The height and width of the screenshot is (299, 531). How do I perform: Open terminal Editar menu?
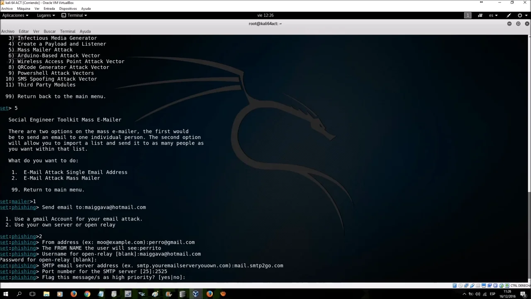24,31
